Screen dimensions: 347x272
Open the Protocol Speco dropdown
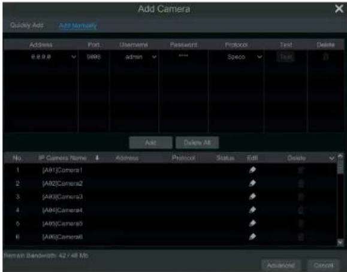click(x=260, y=57)
